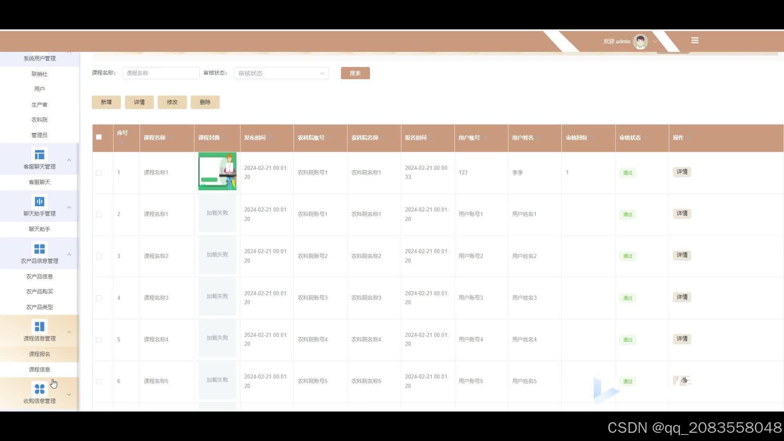Image resolution: width=784 pixels, height=441 pixels.
Task: Click course cover thumbnail in row 1
Action: (217, 171)
